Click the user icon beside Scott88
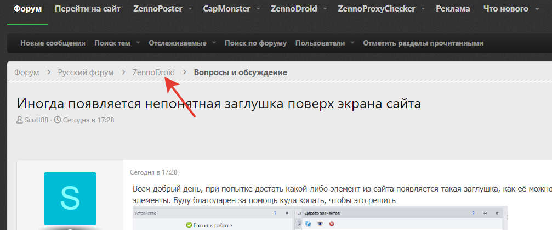Viewport: 552px width, 230px height. point(20,120)
